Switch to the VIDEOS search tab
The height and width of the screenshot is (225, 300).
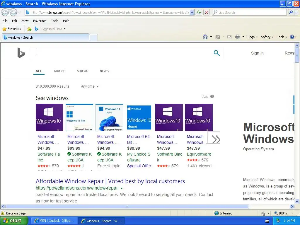(82, 71)
